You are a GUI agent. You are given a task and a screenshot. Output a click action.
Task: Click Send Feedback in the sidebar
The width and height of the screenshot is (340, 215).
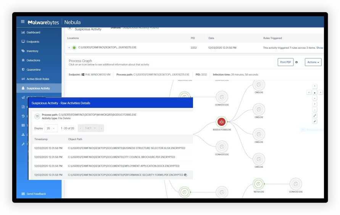tap(36, 194)
